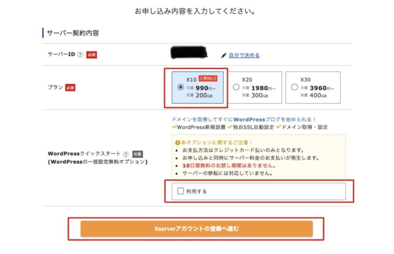Select the X20 plan radio button
The image size is (394, 254).
pyautogui.click(x=236, y=87)
